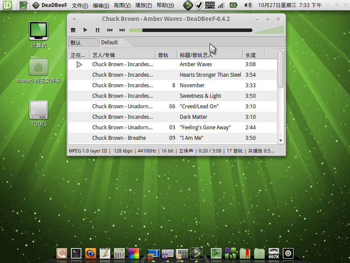The image size is (350, 263).
Task: Click the scrollbar down arrow
Action: 280,141
